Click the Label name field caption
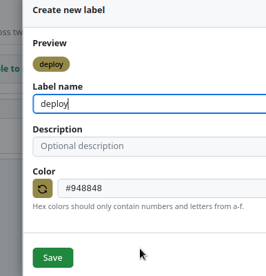Screen dimensions: 266x276 click(x=58, y=87)
